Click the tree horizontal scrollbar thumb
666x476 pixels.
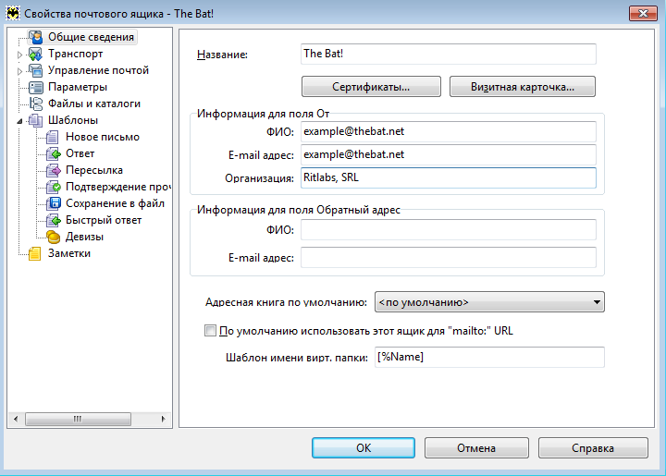coord(78,419)
